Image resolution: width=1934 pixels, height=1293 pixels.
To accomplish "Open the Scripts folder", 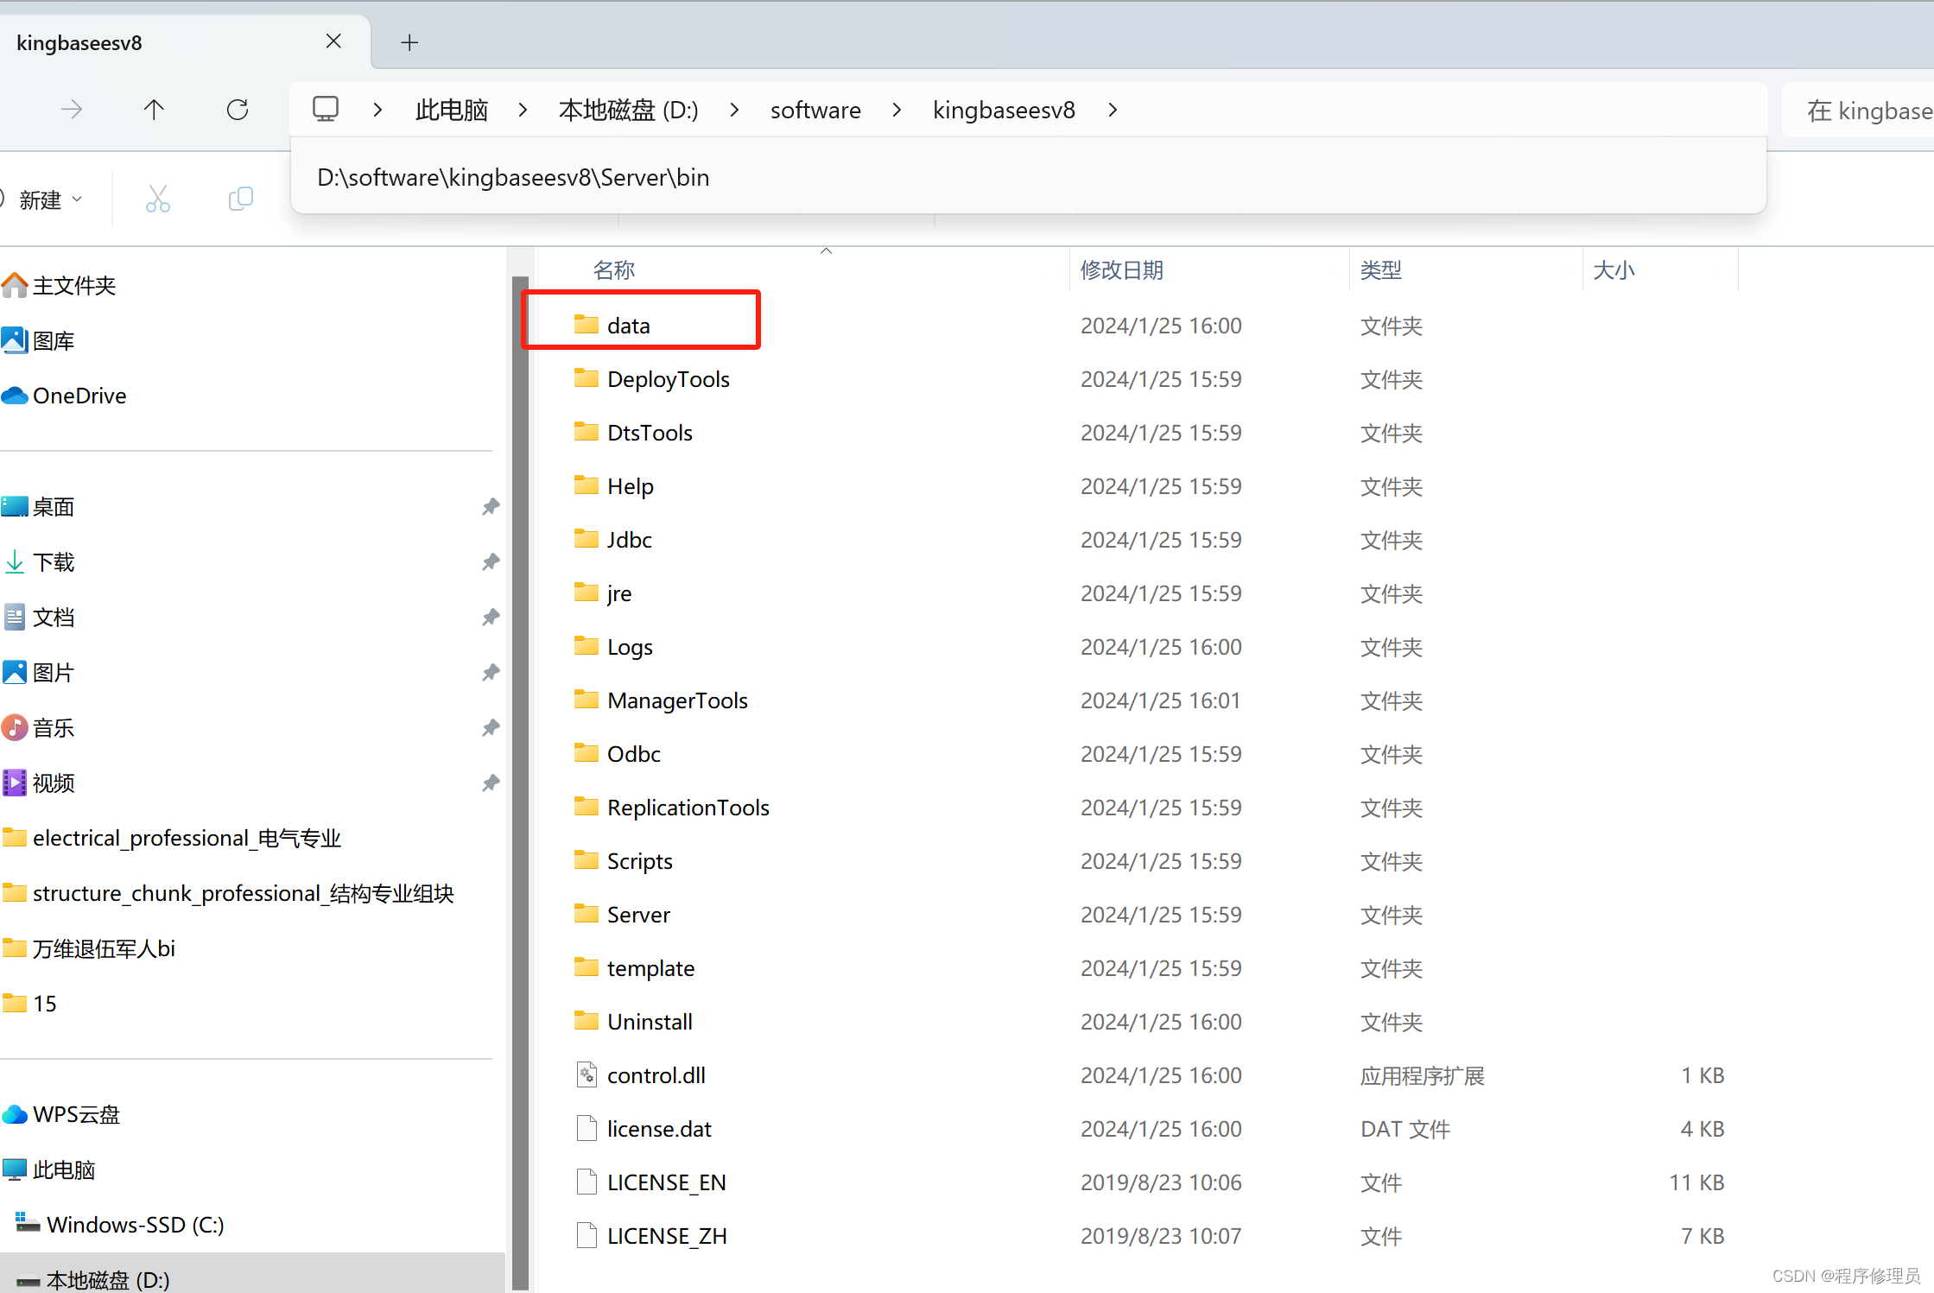I will [x=639, y=860].
